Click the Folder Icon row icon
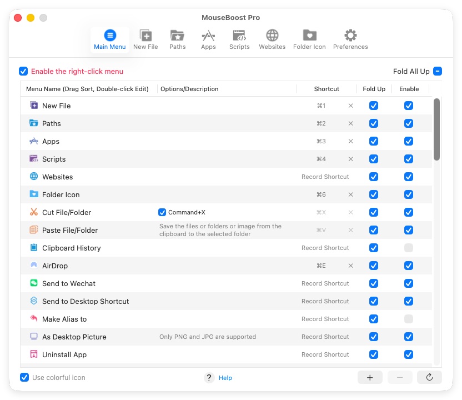Viewport: 462px width, 400px height. pyautogui.click(x=34, y=194)
